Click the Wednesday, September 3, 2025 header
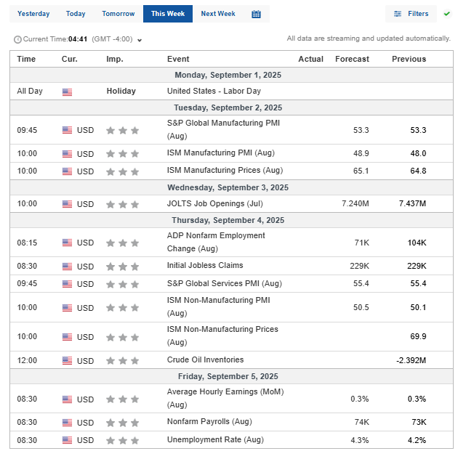This screenshot has height=459, width=458. tap(228, 187)
